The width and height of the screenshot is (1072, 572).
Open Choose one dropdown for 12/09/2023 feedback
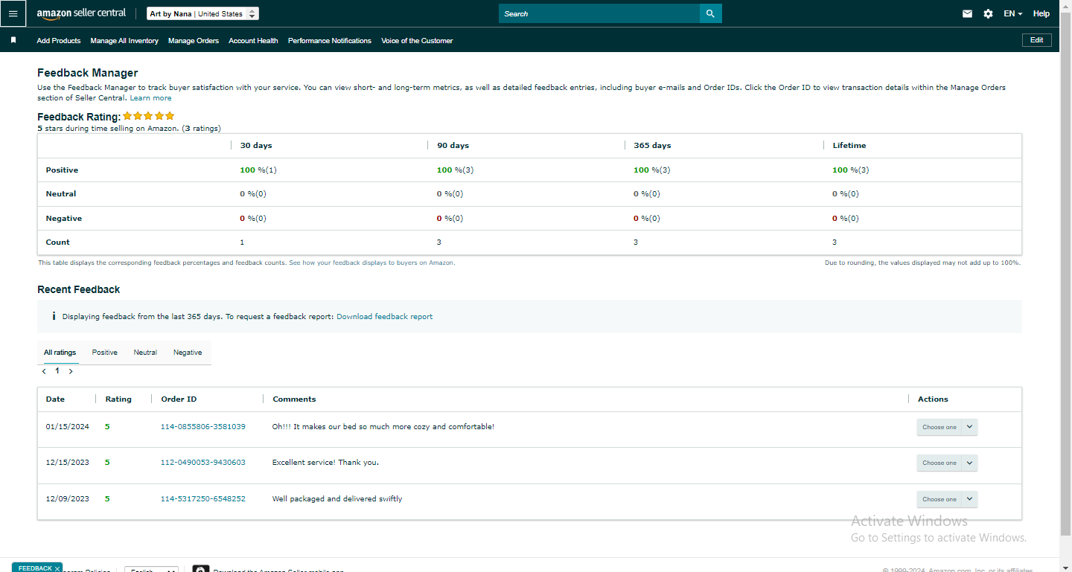(947, 499)
